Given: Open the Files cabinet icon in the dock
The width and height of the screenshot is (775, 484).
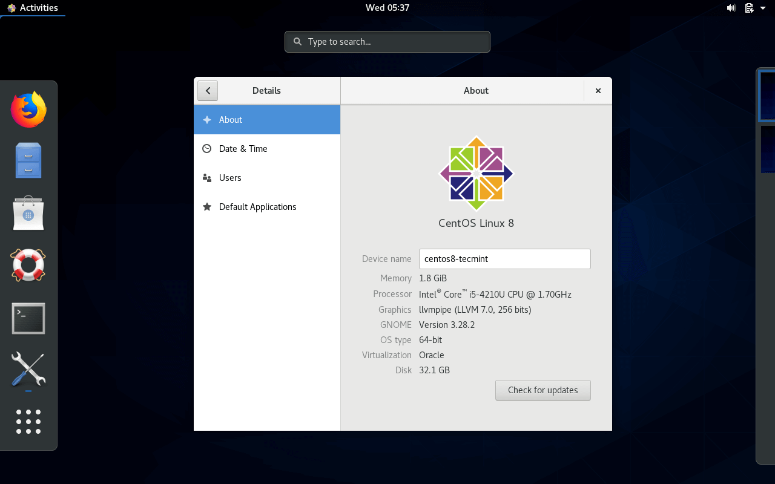Looking at the screenshot, I should tap(28, 160).
